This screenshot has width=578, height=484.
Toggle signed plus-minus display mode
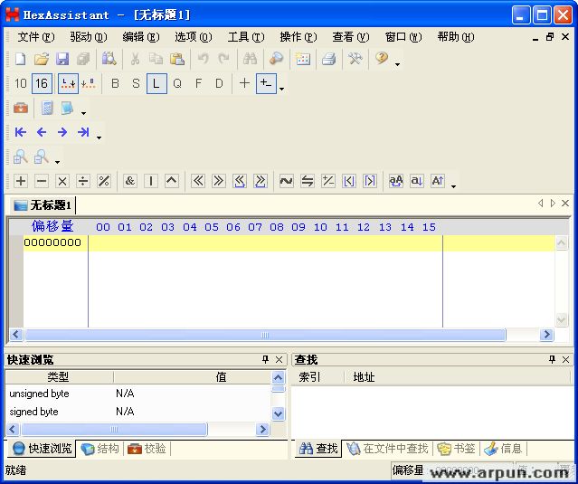266,83
